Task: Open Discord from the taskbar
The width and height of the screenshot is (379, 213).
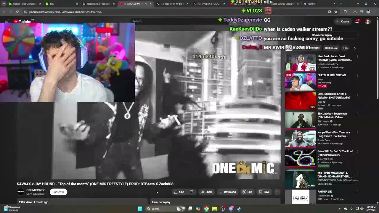Action: [x=231, y=209]
